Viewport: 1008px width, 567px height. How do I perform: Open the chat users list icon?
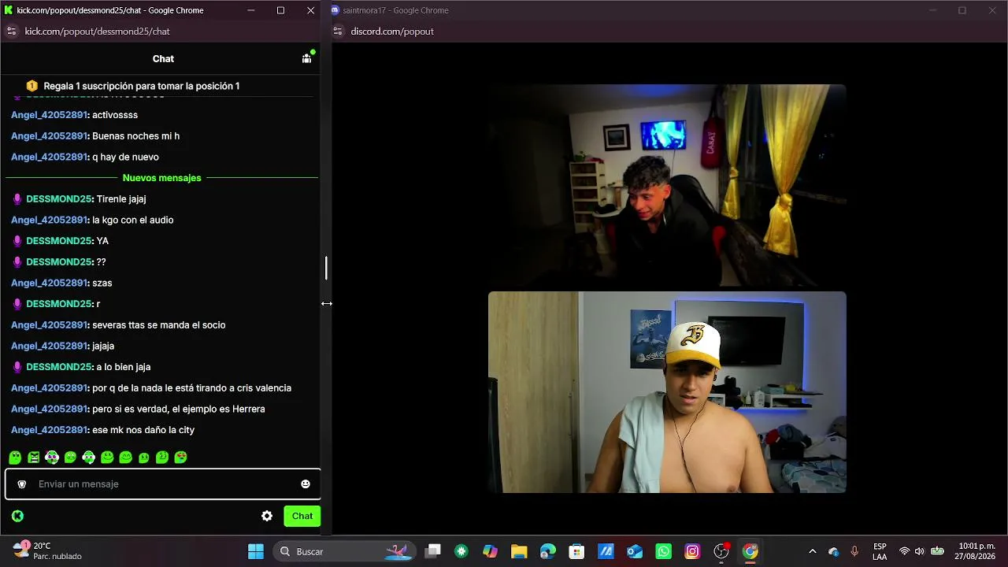[x=307, y=58]
